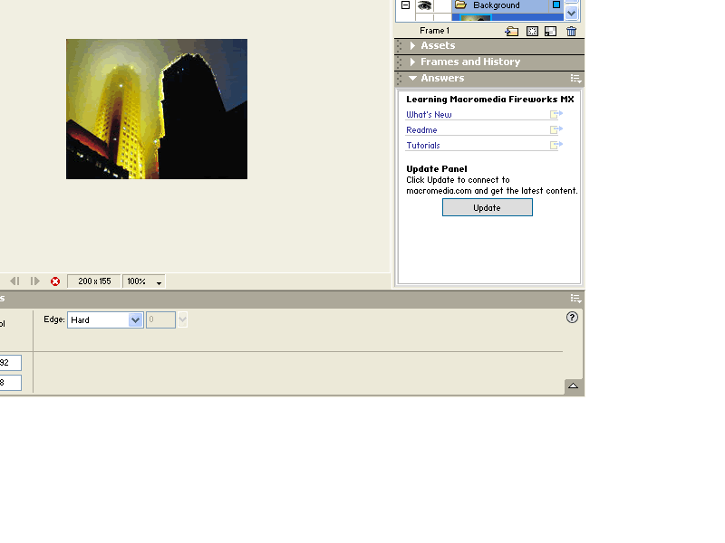Image resolution: width=725 pixels, height=543 pixels.
Task: Click the arrow icon beside Tutorials
Action: (x=556, y=145)
